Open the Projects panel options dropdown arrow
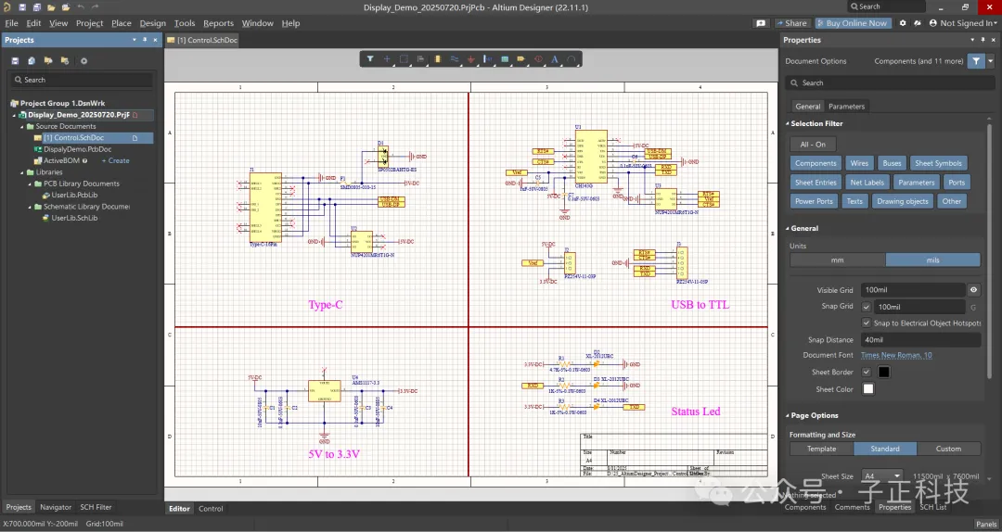1002x532 pixels. click(x=135, y=40)
